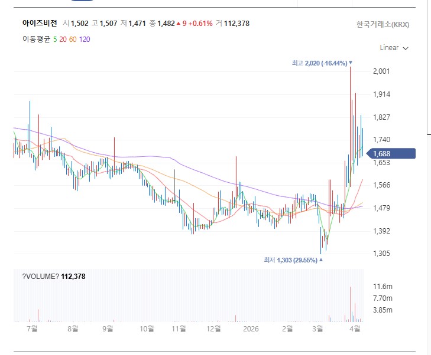Click the 1,827 price axis value

(x=381, y=117)
